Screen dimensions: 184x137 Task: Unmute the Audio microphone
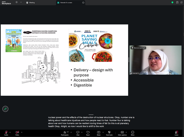tap(6, 133)
